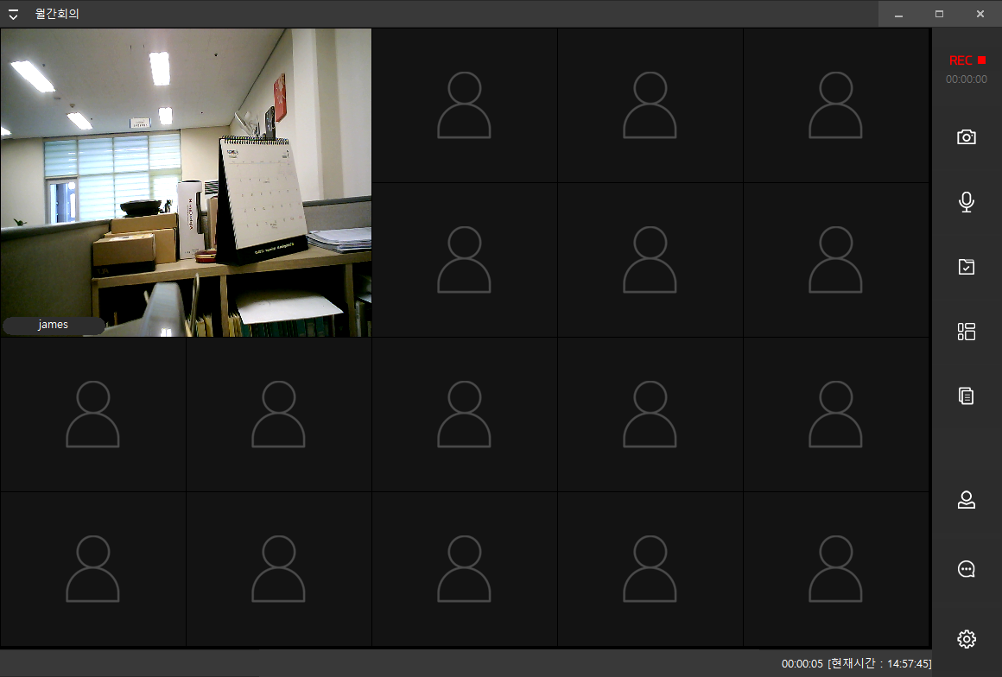The width and height of the screenshot is (1002, 677).
Task: Open the title bar dropdown arrow menu
Action: point(13,14)
